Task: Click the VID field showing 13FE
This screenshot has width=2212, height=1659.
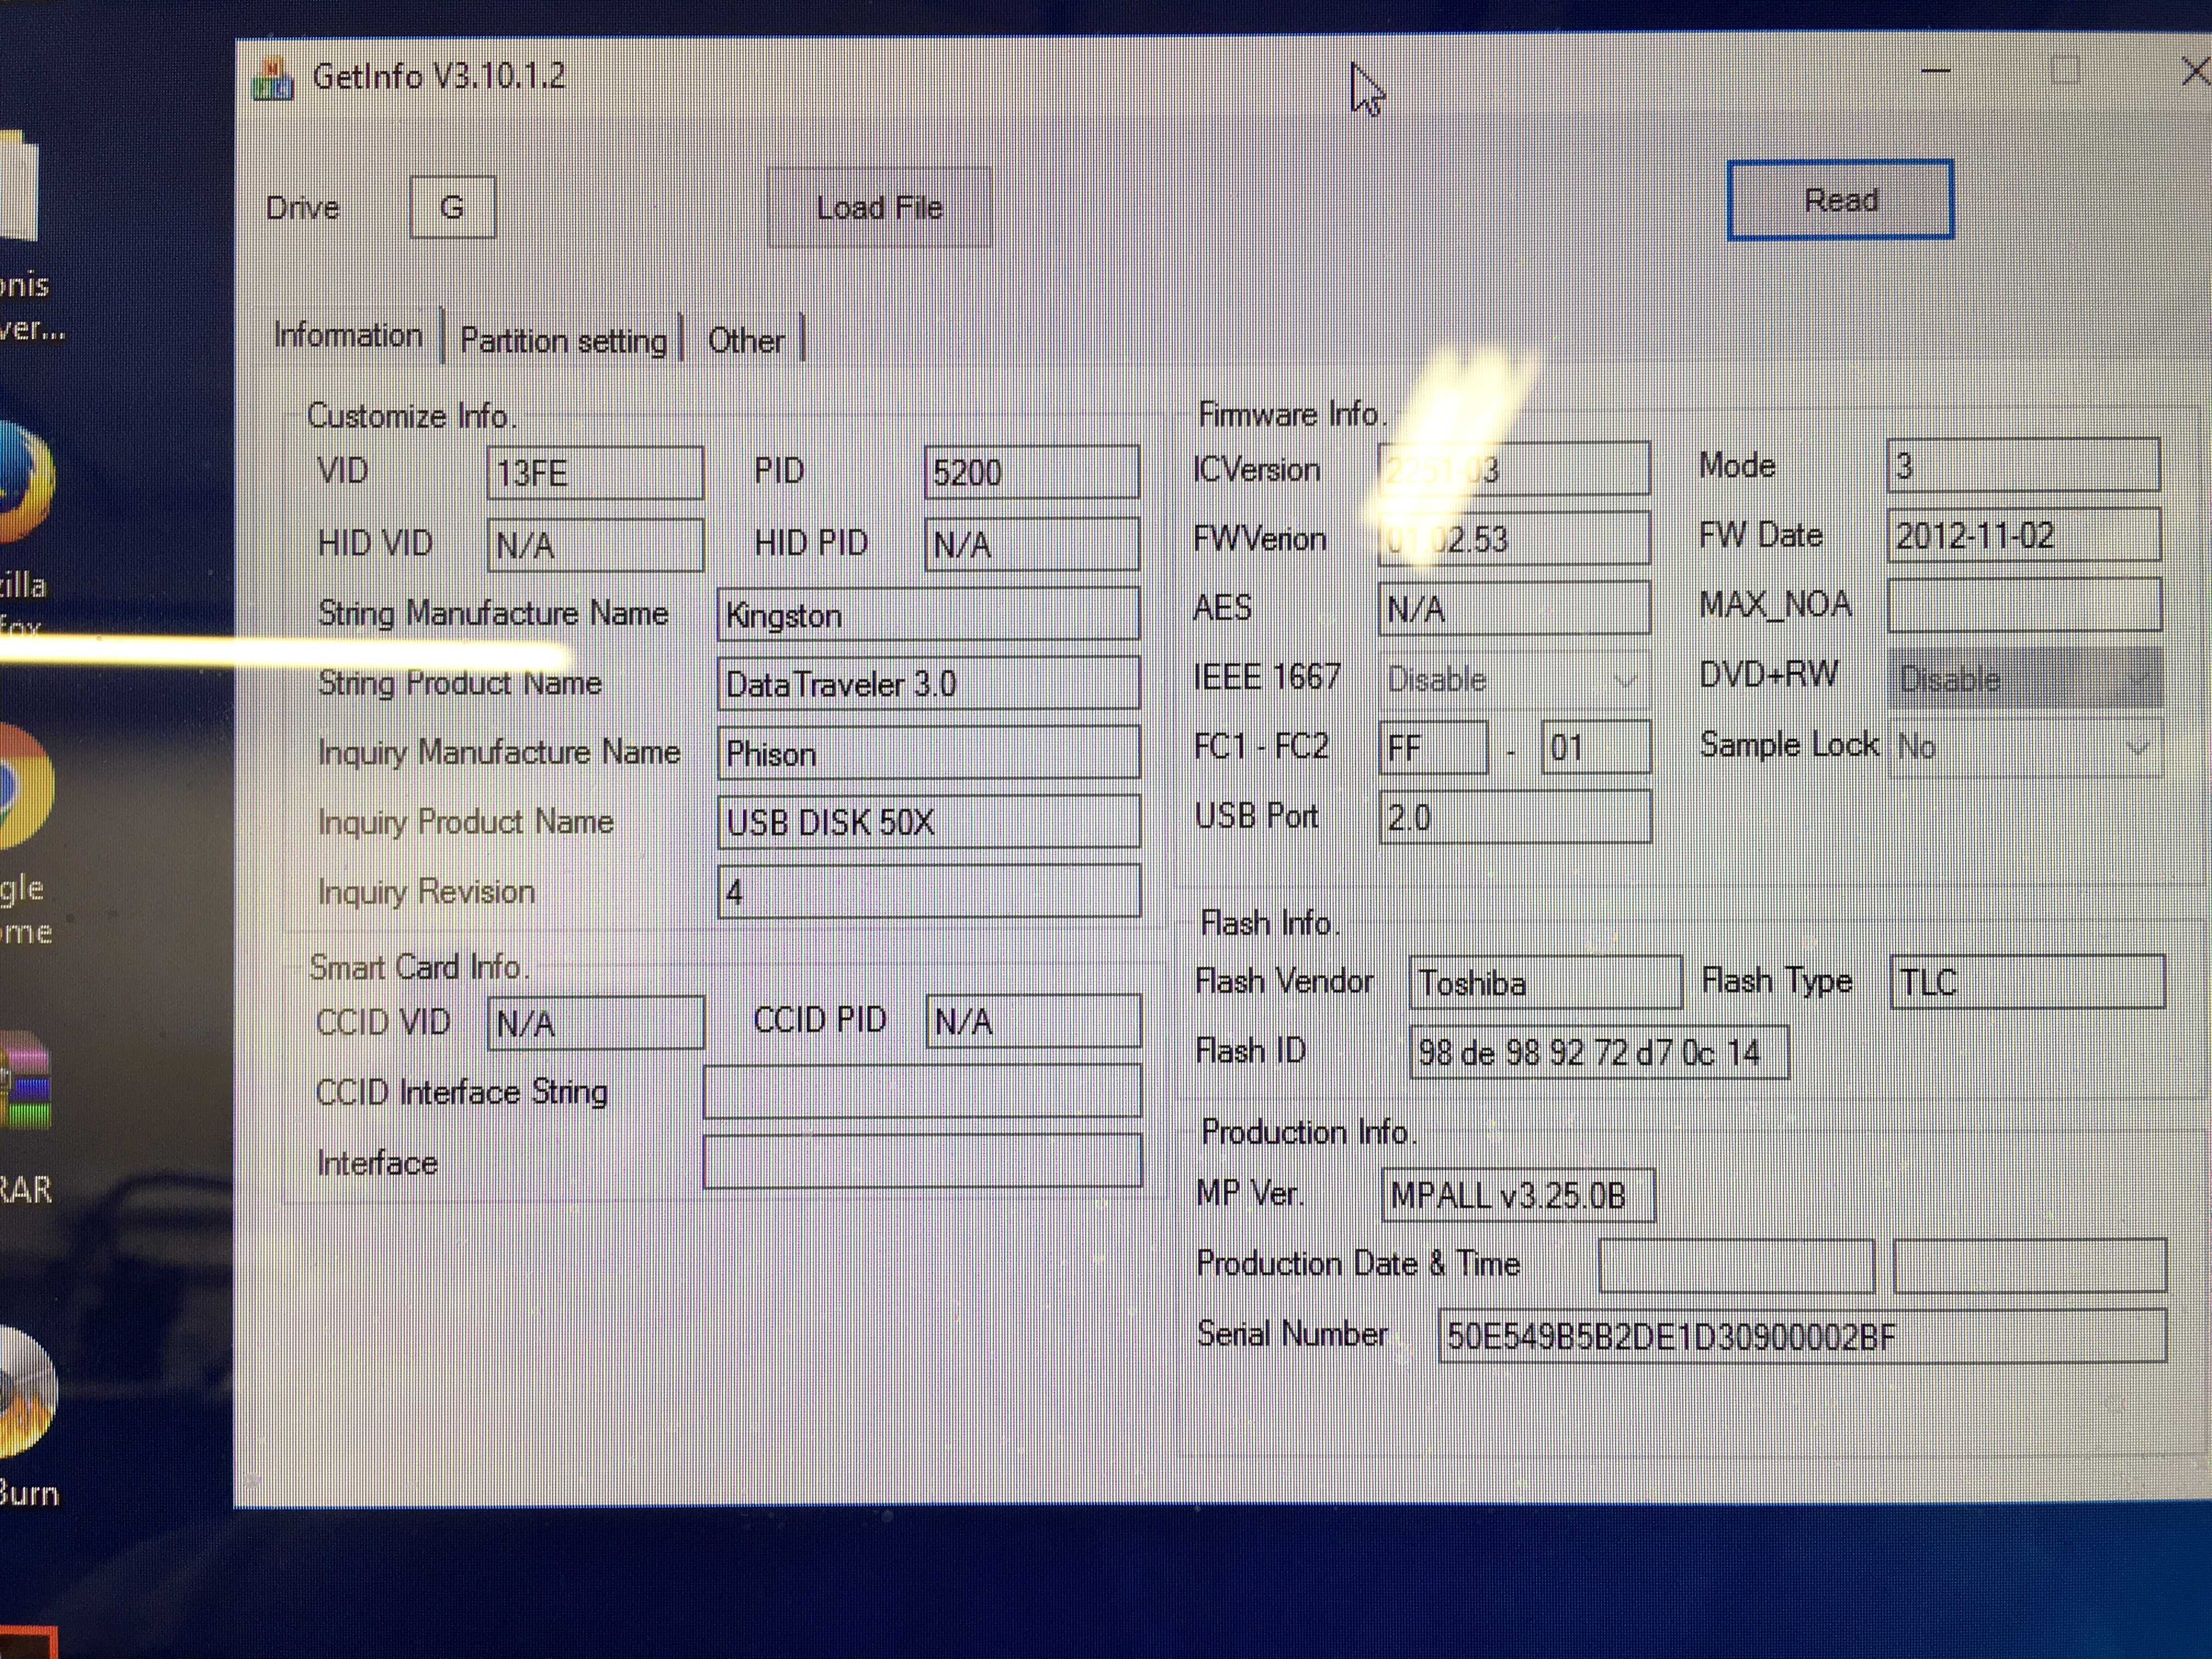Action: point(595,472)
